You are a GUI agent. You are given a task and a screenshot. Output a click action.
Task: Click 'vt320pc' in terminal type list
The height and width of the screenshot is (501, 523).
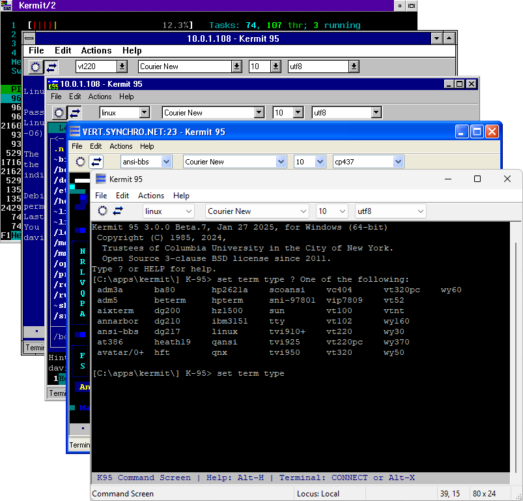pyautogui.click(x=402, y=290)
